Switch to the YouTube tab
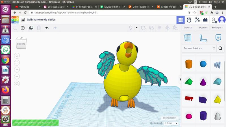The height and width of the screenshot is (127, 226). 27,7
